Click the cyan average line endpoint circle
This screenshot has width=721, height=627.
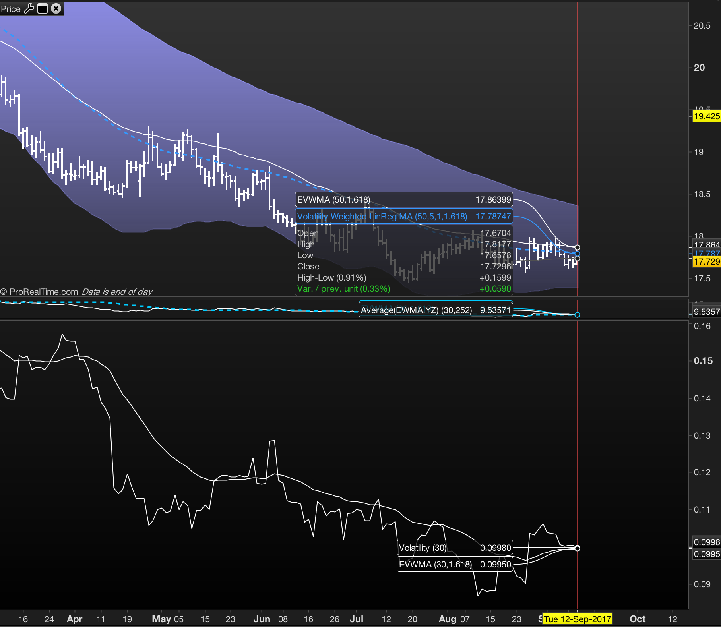tap(578, 315)
